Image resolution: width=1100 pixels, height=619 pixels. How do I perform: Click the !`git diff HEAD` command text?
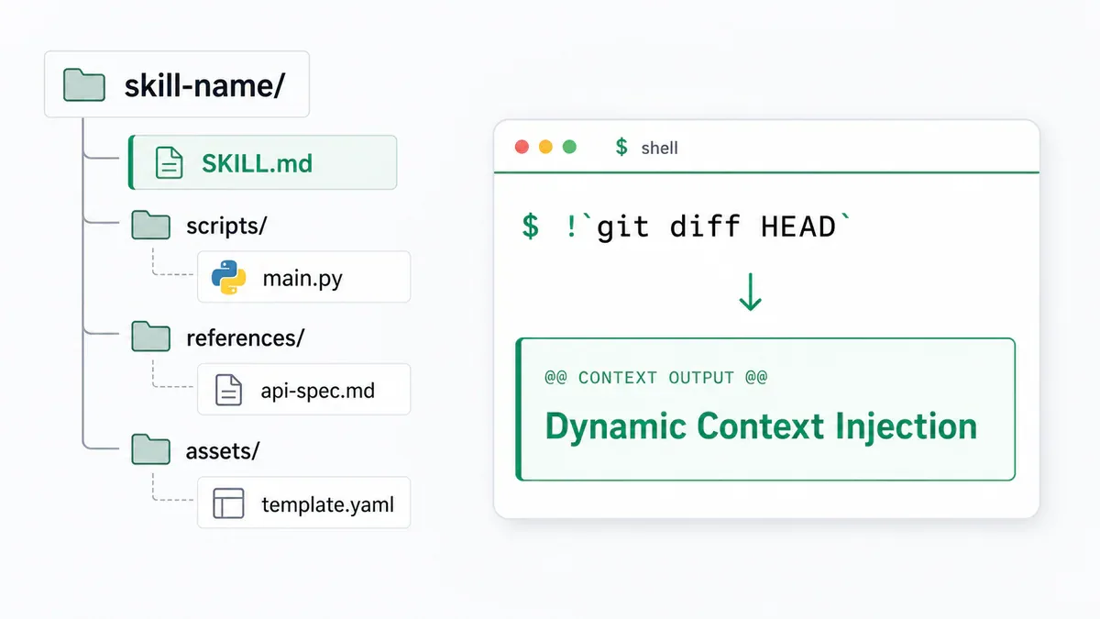710,225
